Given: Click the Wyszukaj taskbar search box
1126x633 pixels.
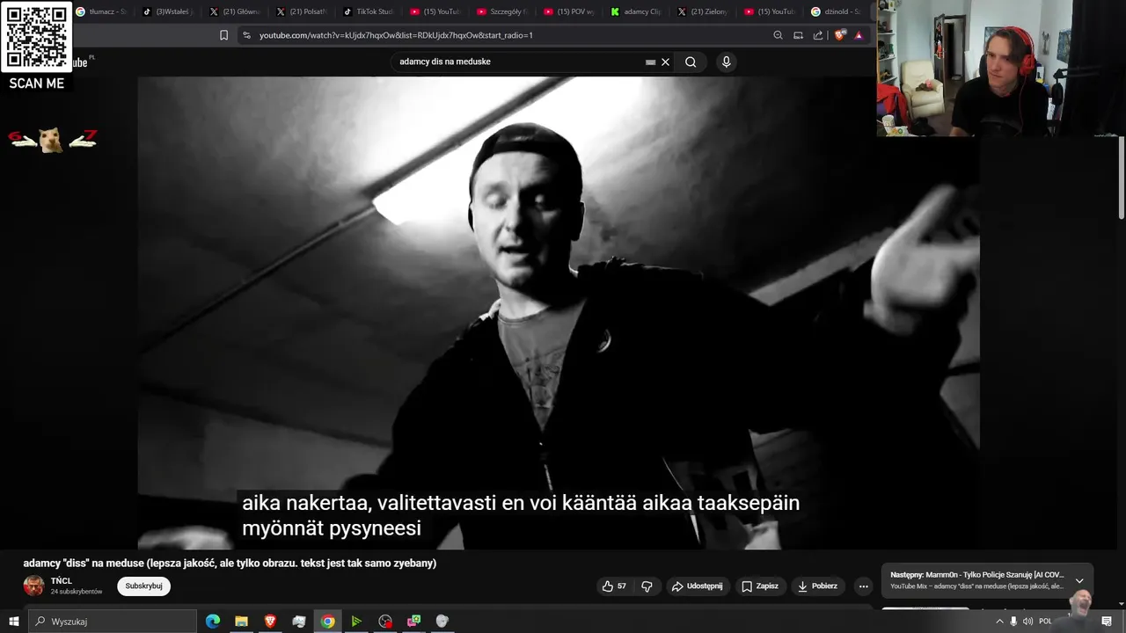Looking at the screenshot, I should click(x=113, y=622).
